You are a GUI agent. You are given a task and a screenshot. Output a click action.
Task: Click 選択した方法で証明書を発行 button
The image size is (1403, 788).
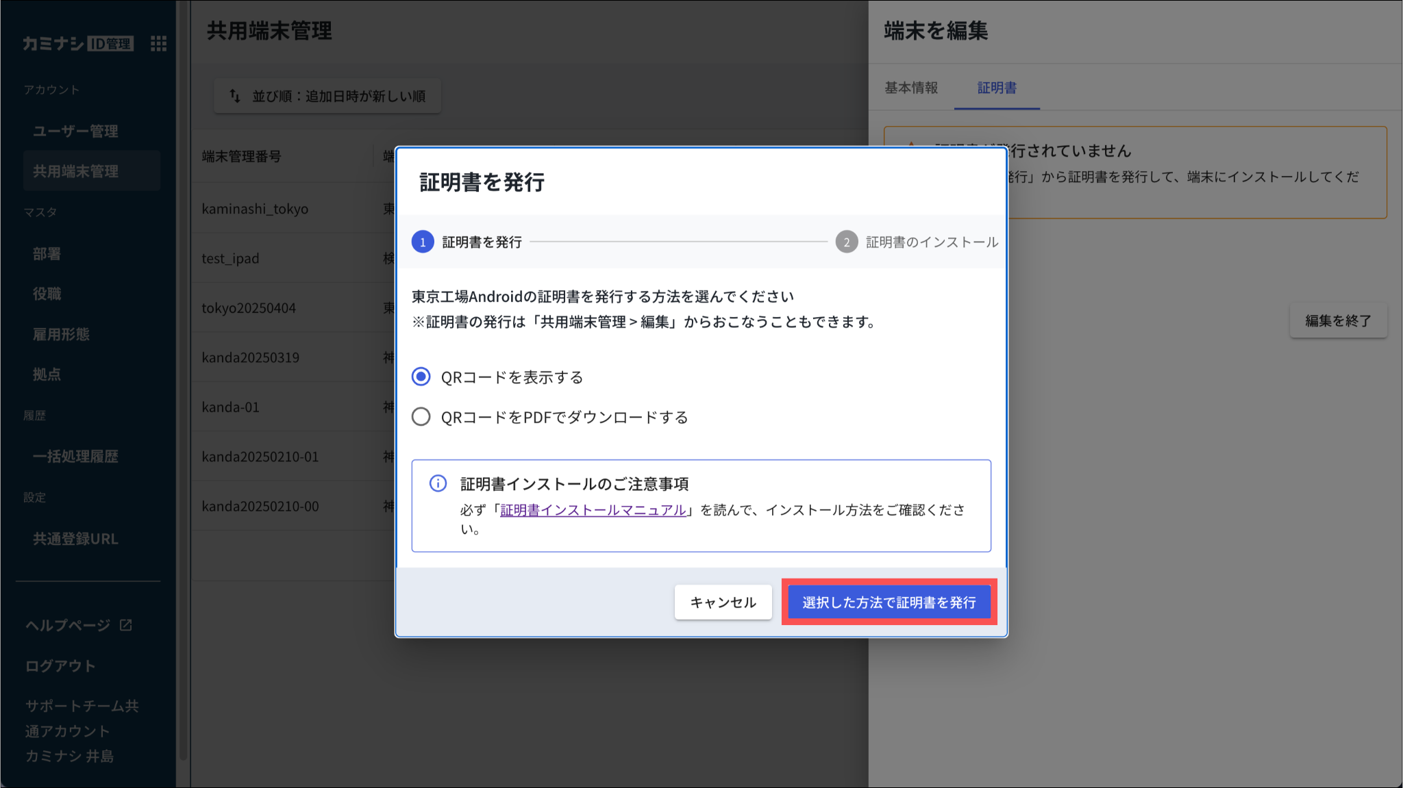point(889,602)
